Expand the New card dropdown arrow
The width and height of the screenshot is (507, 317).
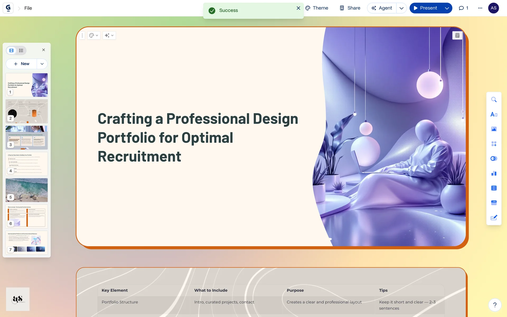[42, 64]
